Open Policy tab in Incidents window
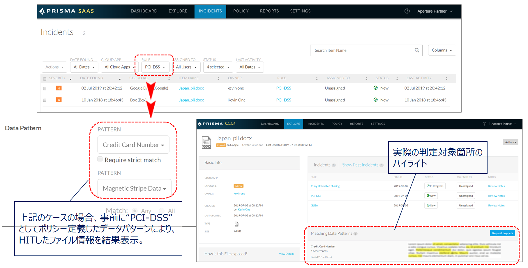Viewport: 528px width, 268px height. coord(241,11)
